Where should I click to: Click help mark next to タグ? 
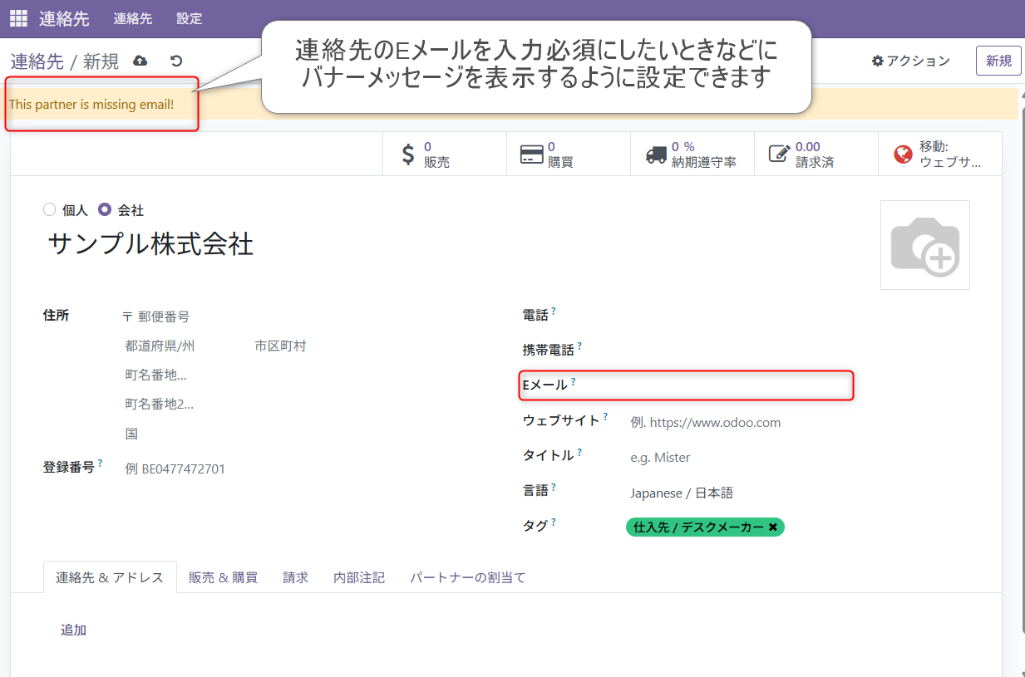(x=554, y=522)
